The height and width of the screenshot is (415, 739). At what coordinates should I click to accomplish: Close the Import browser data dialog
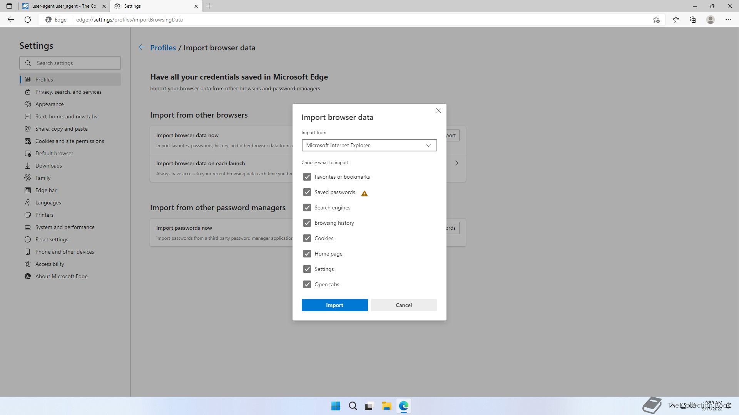coord(438,111)
